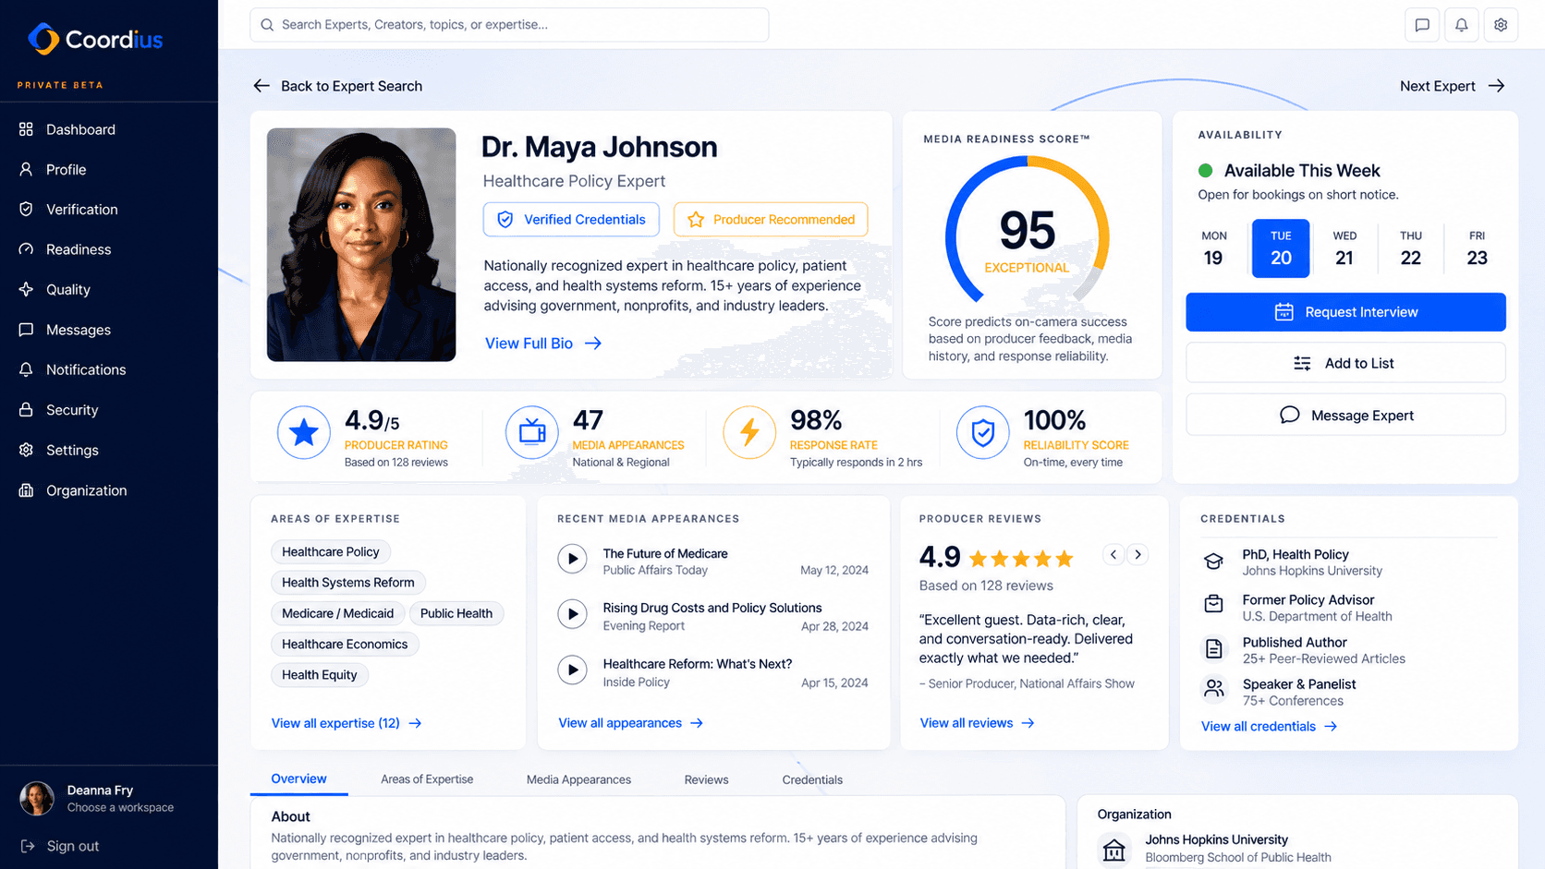The image size is (1545, 869).
Task: Select the Medicare / Medicaid tag
Action: pos(337,613)
